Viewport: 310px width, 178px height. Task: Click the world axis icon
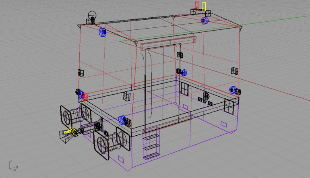[x=13, y=166]
